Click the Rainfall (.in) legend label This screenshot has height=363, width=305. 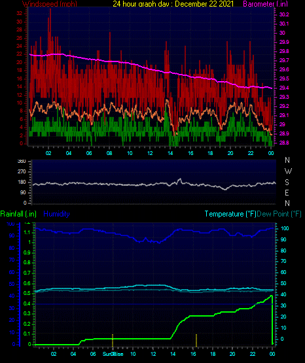coord(18,214)
